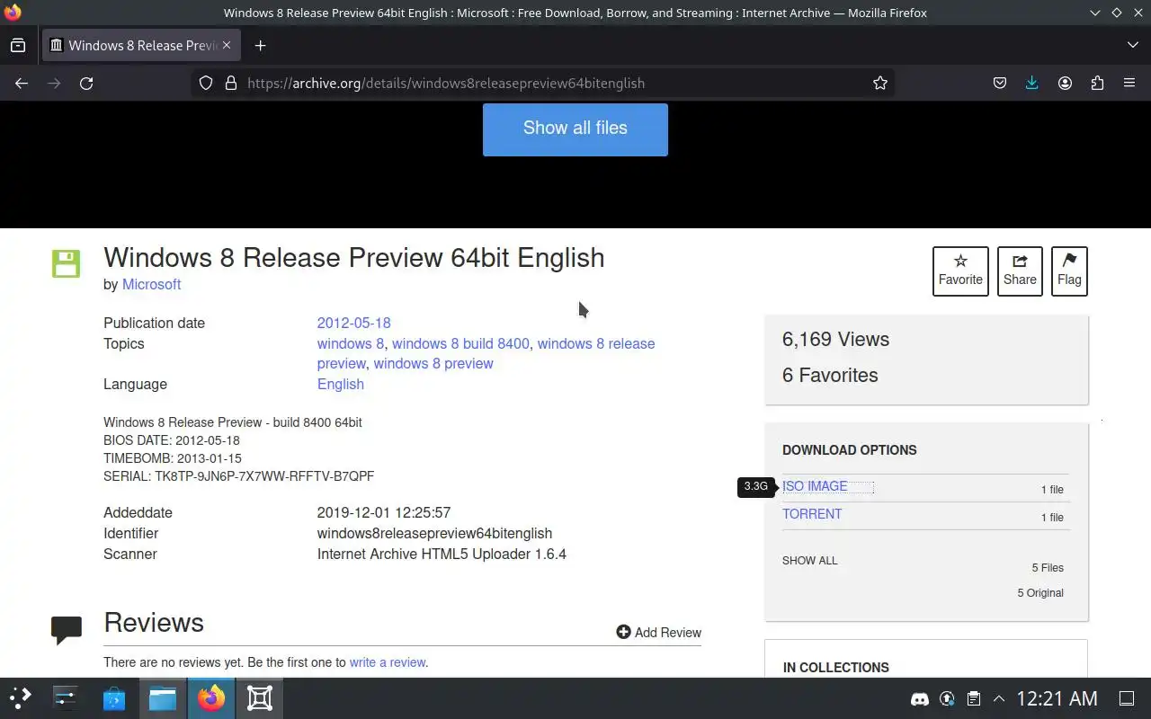The image size is (1151, 719).
Task: Click the screenshot tool taskbar icon
Action: point(260,698)
